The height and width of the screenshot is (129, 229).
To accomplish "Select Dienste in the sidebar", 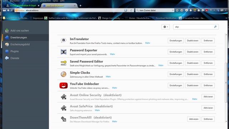I will coord(25,58).
